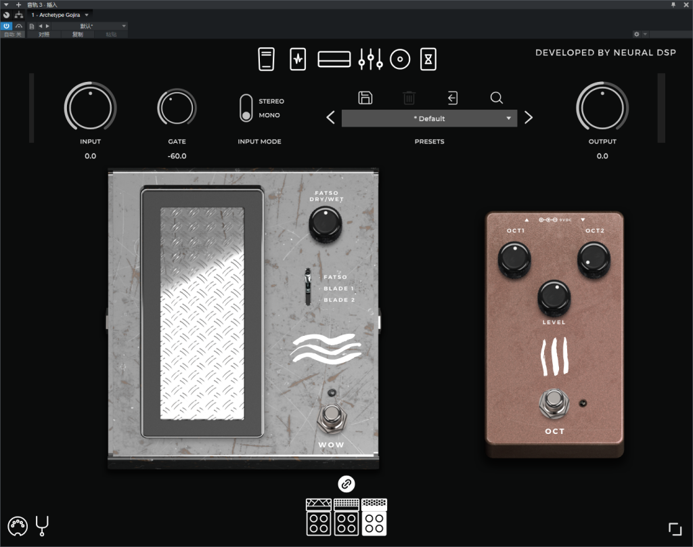Open the time effects hourglass section

coord(428,60)
